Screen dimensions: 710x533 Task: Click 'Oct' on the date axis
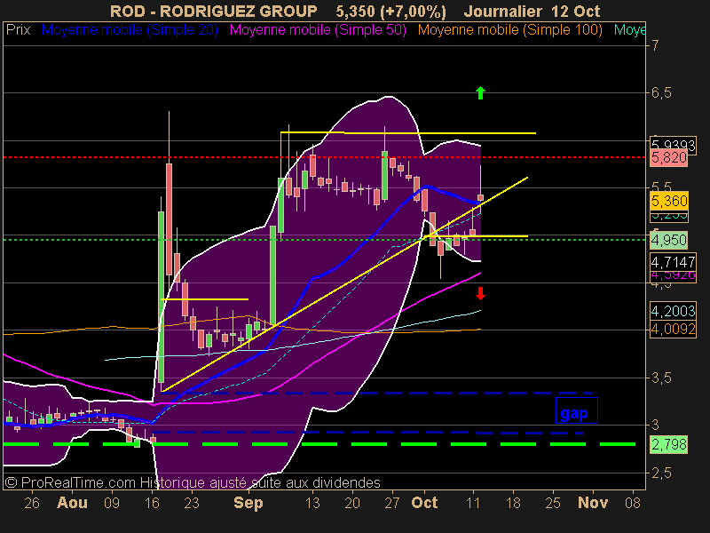tap(424, 503)
